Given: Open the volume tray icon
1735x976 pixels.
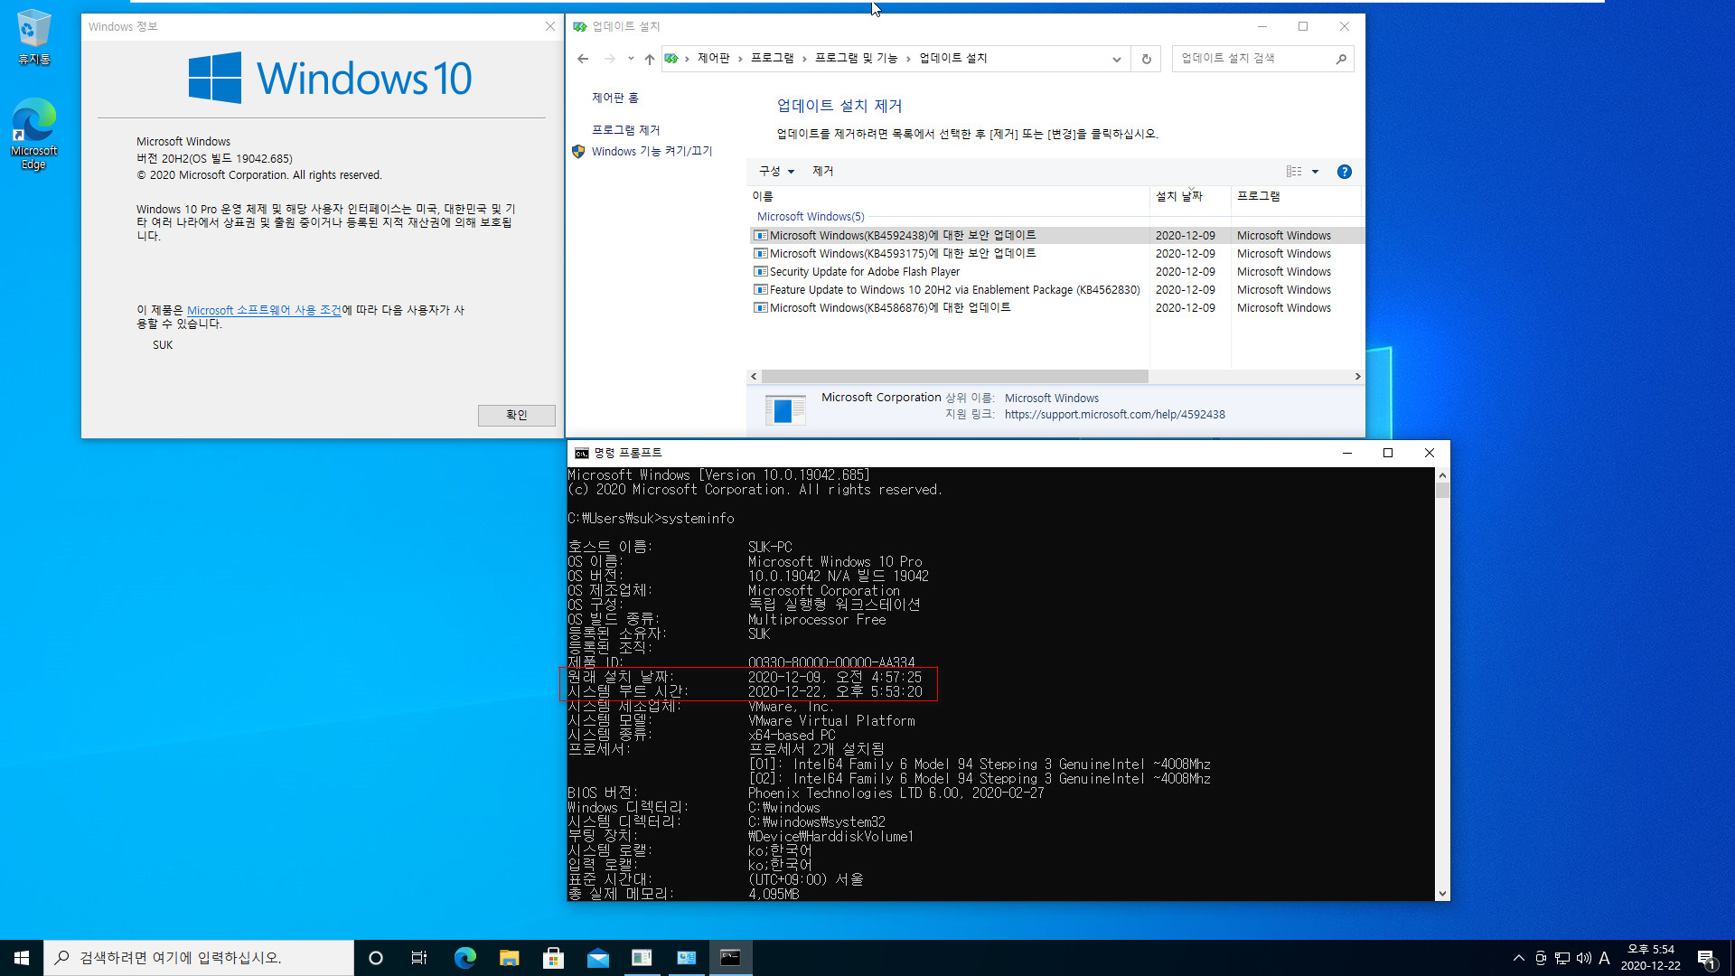Looking at the screenshot, I should [1583, 958].
